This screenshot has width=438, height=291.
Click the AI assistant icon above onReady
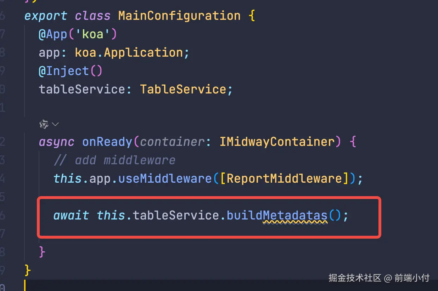pyautogui.click(x=44, y=124)
